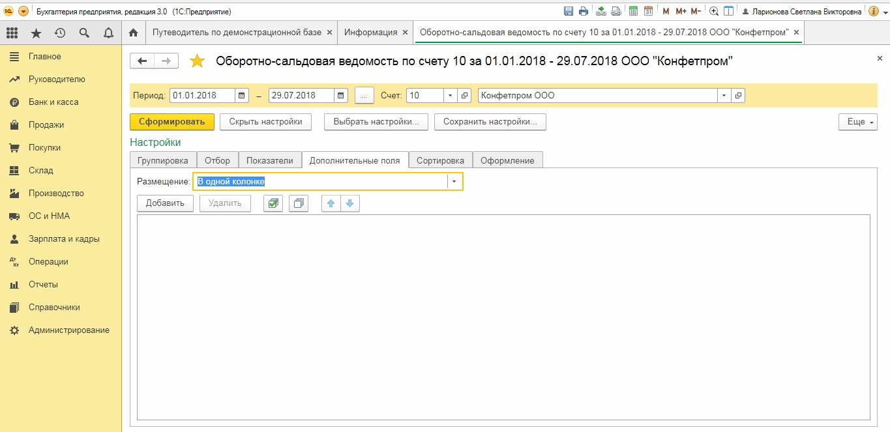Click the Добавить button

166,203
